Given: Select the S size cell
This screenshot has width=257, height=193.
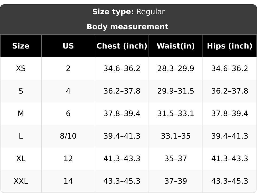Looking at the screenshot, I should click(21, 91).
